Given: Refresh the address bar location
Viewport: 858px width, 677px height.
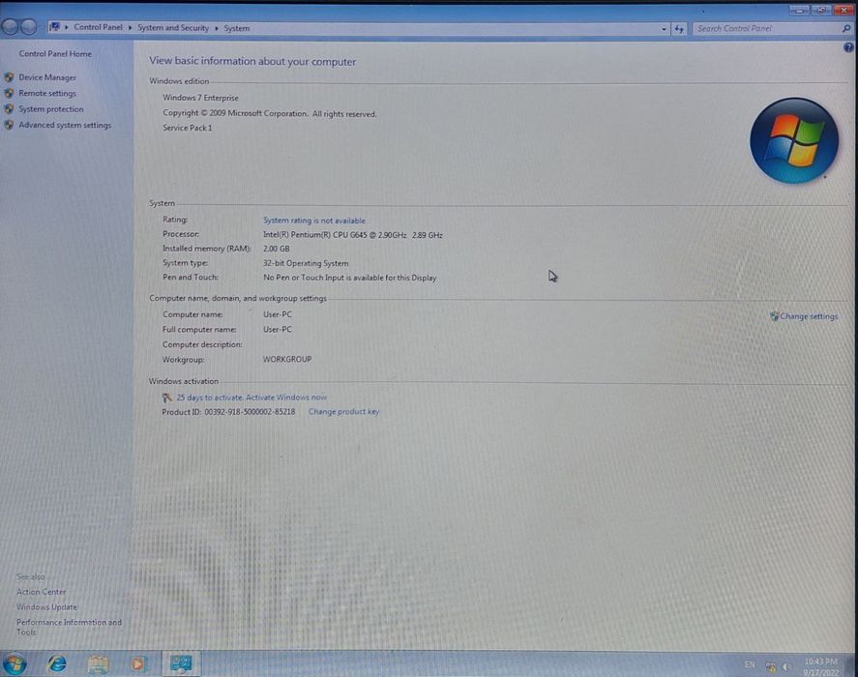Looking at the screenshot, I should click(x=679, y=28).
